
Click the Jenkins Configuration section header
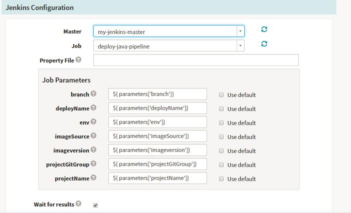click(x=40, y=7)
